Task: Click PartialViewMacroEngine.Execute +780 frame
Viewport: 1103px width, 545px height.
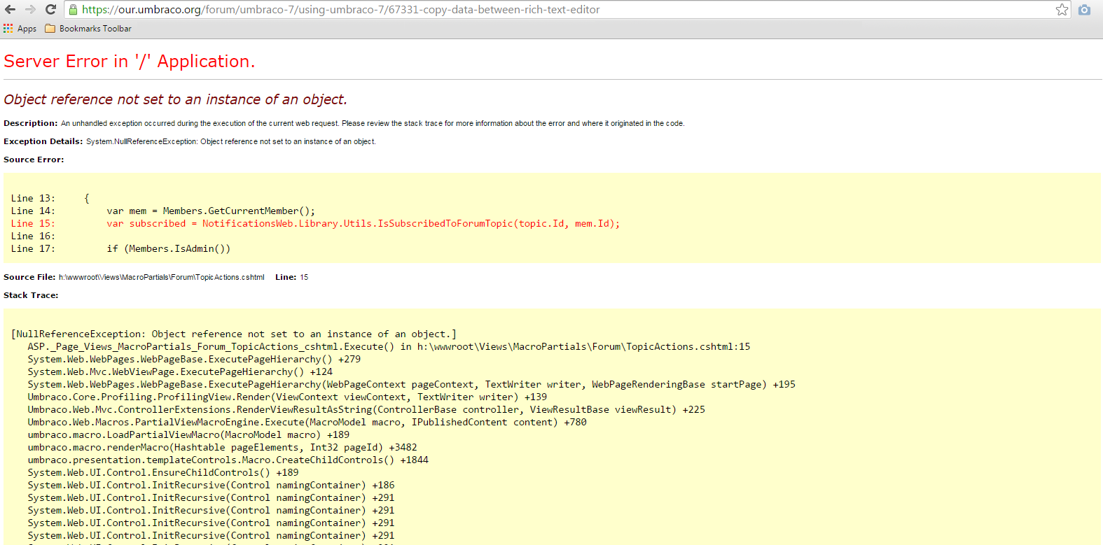Action: point(307,423)
